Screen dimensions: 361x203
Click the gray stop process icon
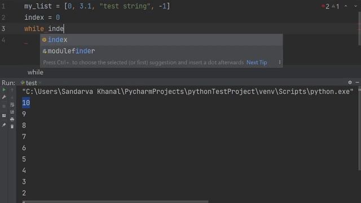click(4, 107)
